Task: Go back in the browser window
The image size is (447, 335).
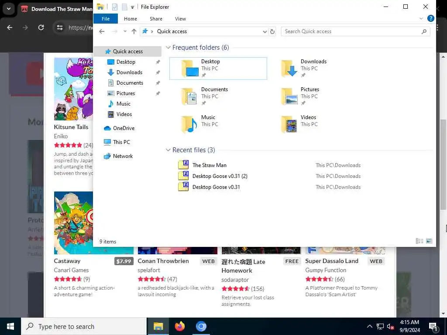Action: [10, 27]
